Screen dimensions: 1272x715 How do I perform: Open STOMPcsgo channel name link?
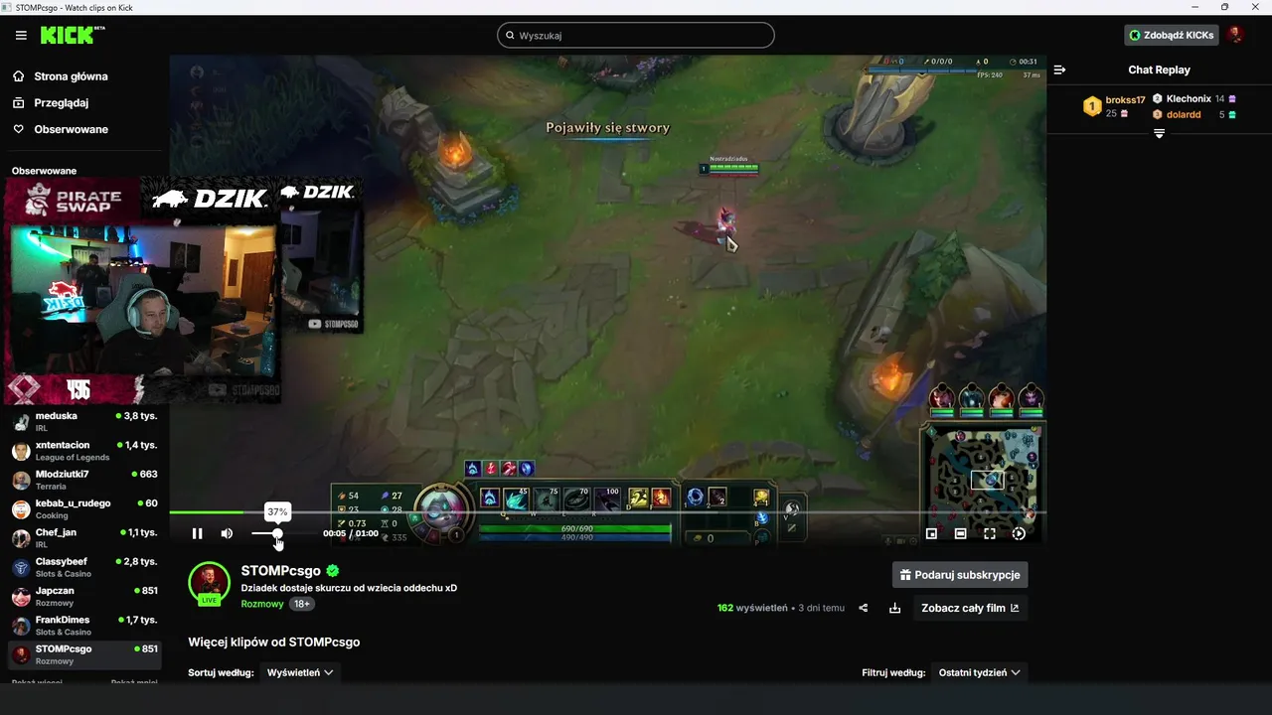[280, 571]
